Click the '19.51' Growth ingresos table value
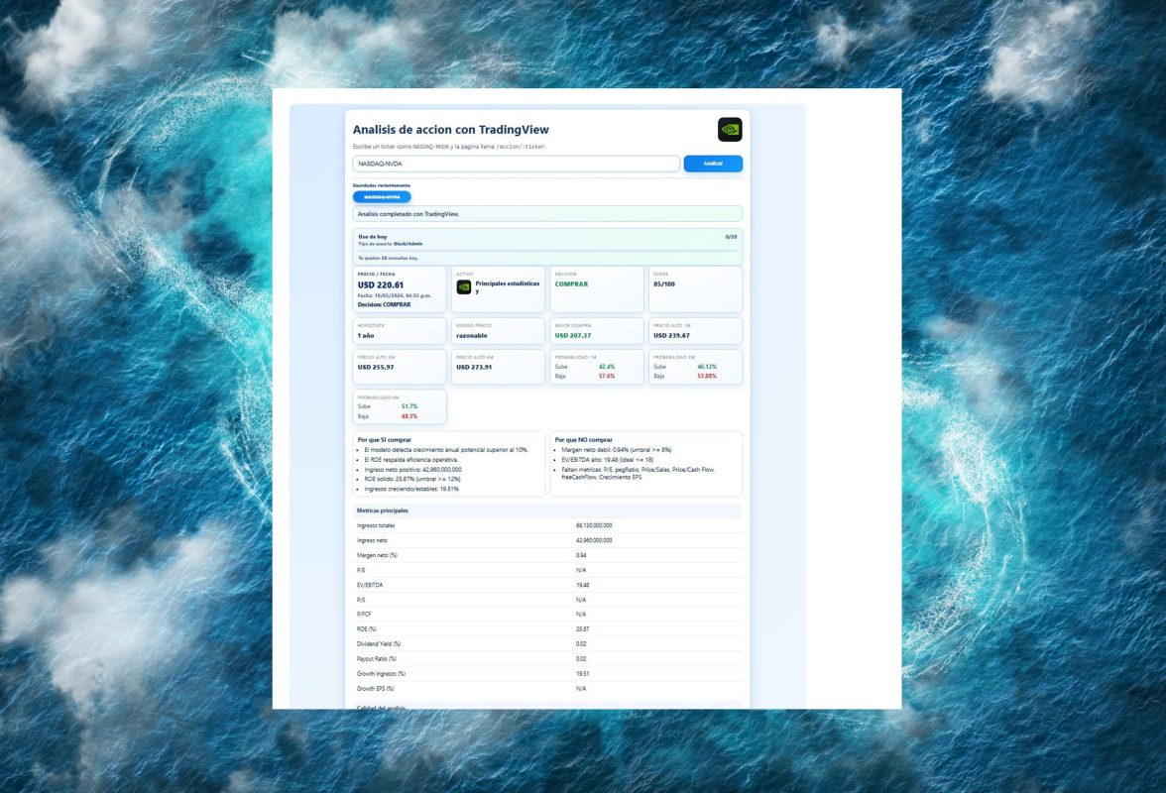The width and height of the screenshot is (1166, 793). pyautogui.click(x=582, y=674)
